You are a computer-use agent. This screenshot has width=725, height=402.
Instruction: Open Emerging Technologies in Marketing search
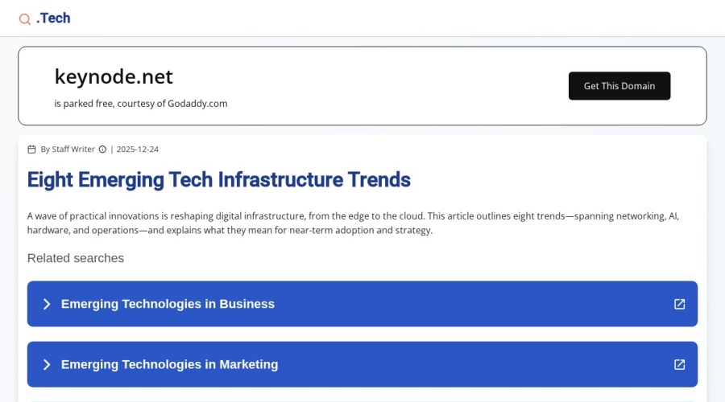[169, 364]
